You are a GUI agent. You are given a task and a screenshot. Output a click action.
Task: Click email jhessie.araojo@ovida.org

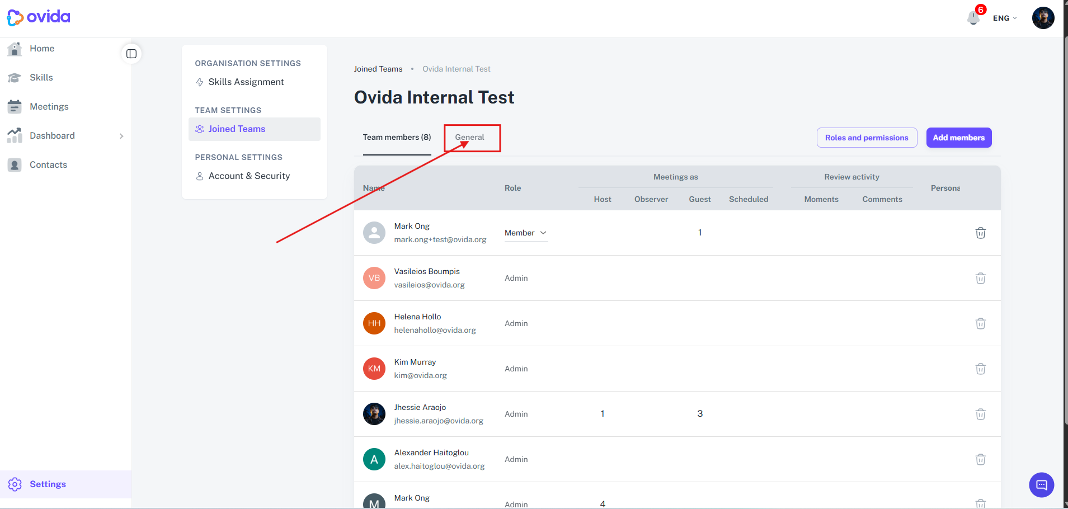click(439, 421)
